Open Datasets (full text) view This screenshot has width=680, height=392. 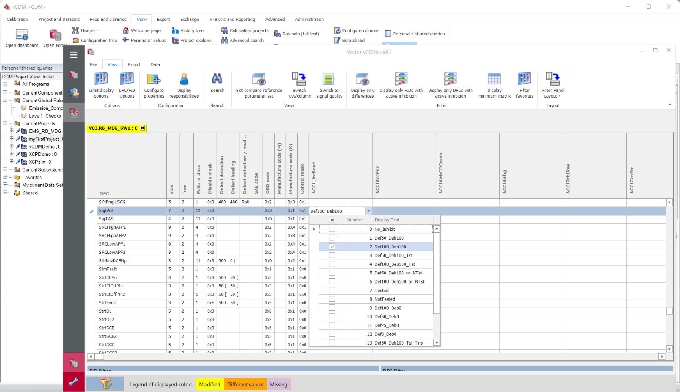pyautogui.click(x=296, y=34)
